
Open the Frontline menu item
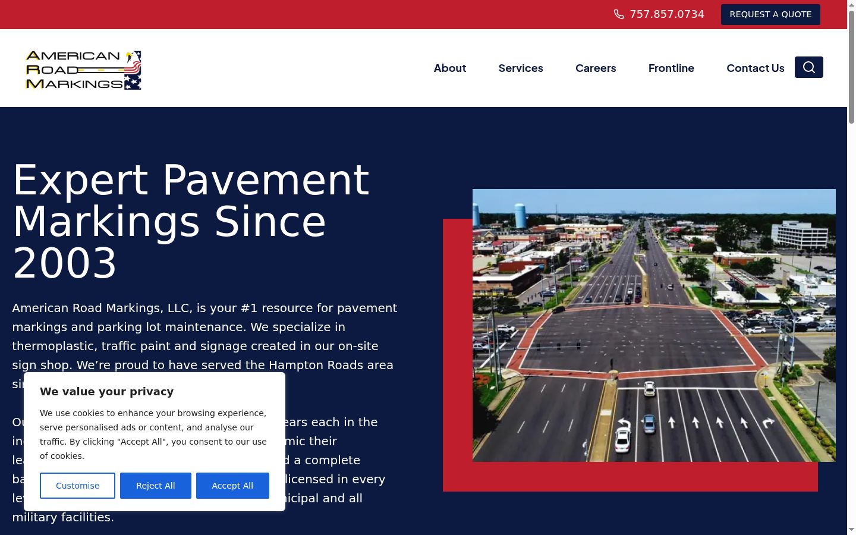coord(671,68)
